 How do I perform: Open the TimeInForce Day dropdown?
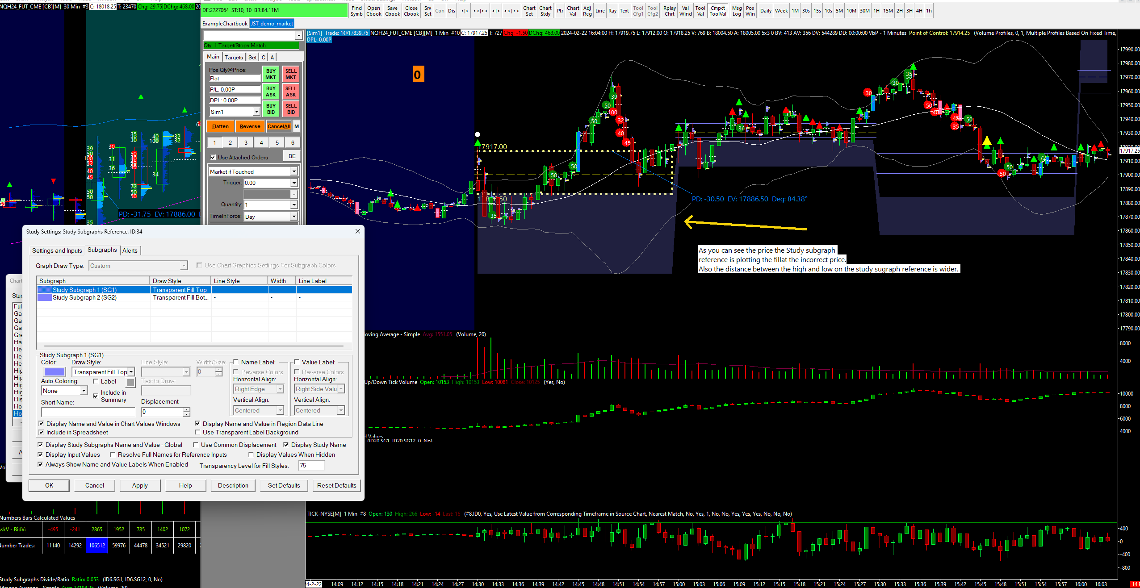[293, 217]
